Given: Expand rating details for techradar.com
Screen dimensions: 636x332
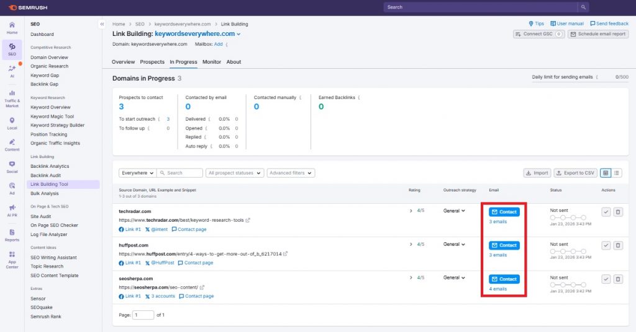Looking at the screenshot, I should 411,211.
